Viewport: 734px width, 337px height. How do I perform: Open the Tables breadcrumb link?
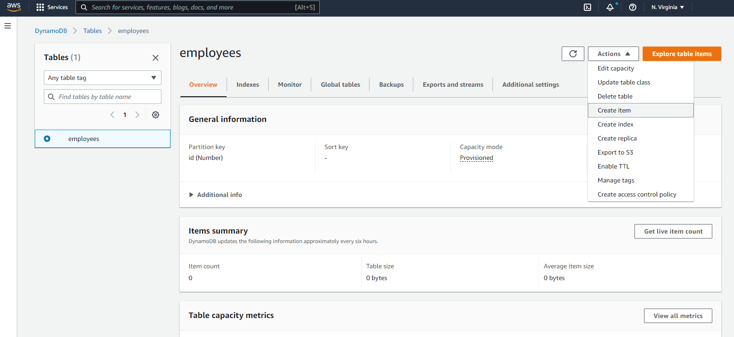[x=93, y=31]
